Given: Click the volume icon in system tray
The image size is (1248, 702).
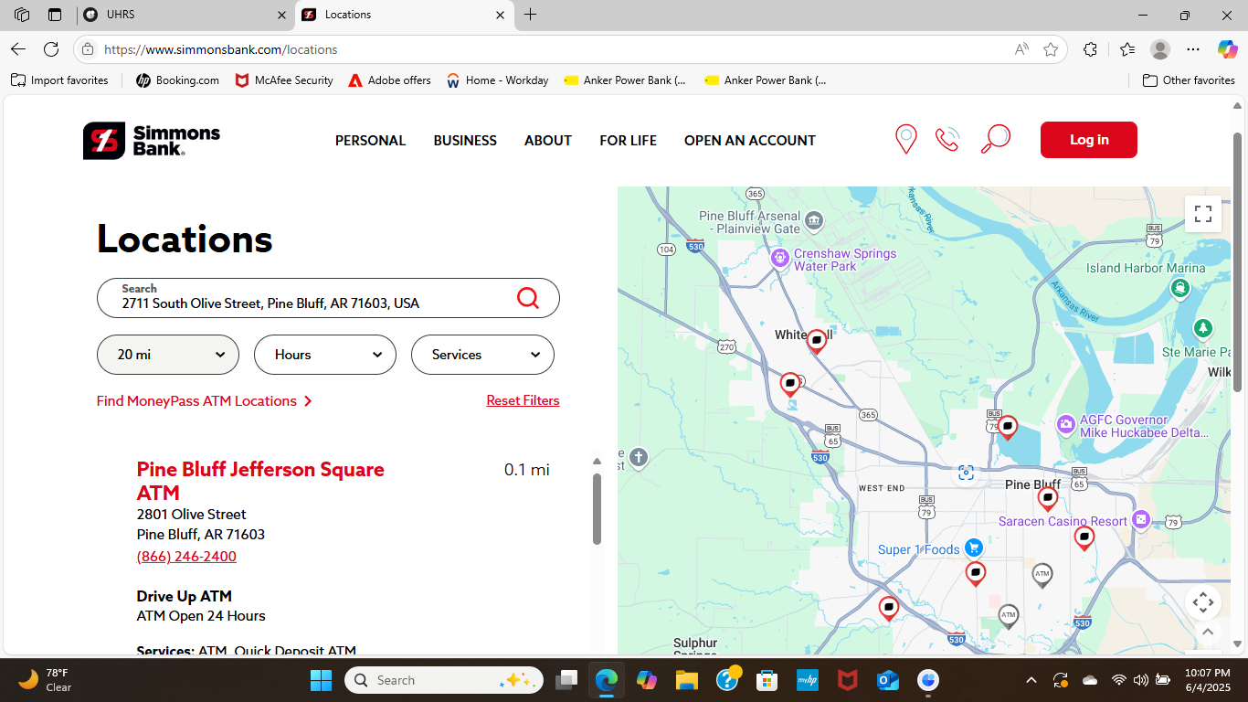Looking at the screenshot, I should (x=1141, y=680).
